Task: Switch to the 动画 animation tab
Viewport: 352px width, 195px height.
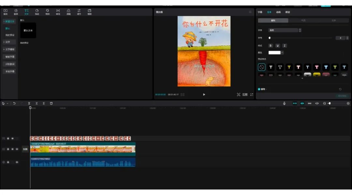Action: pyautogui.click(x=278, y=12)
